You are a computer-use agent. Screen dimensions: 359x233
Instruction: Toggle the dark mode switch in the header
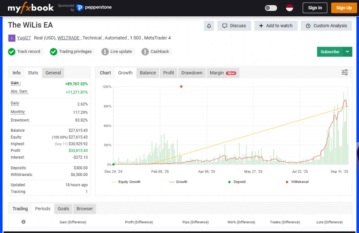coord(271,7)
